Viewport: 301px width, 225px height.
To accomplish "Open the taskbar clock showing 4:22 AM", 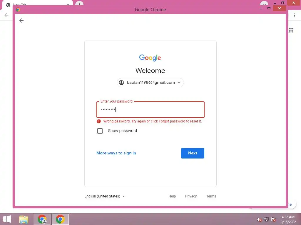I will click(288, 219).
